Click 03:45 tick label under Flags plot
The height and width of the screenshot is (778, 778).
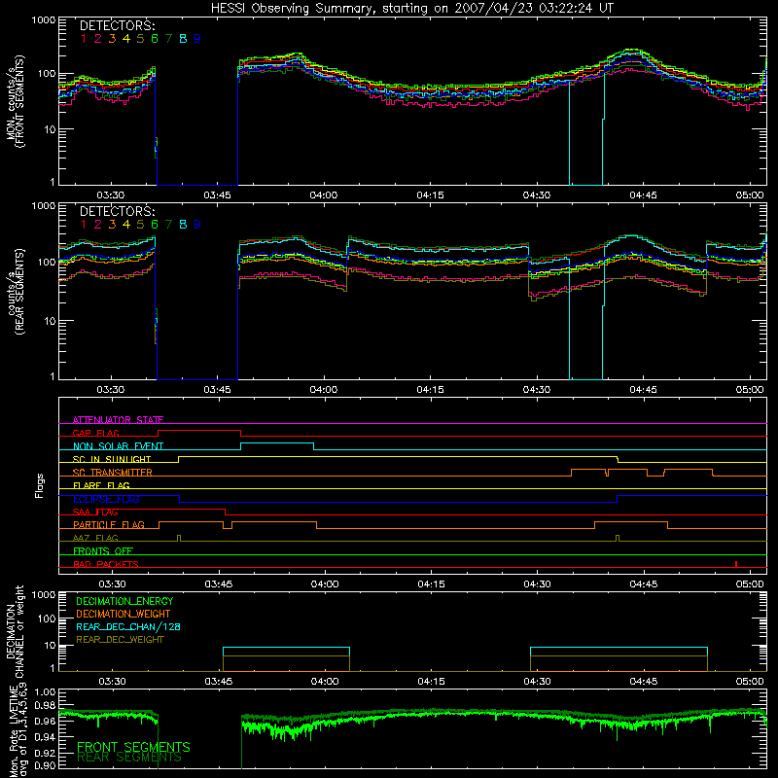click(218, 584)
